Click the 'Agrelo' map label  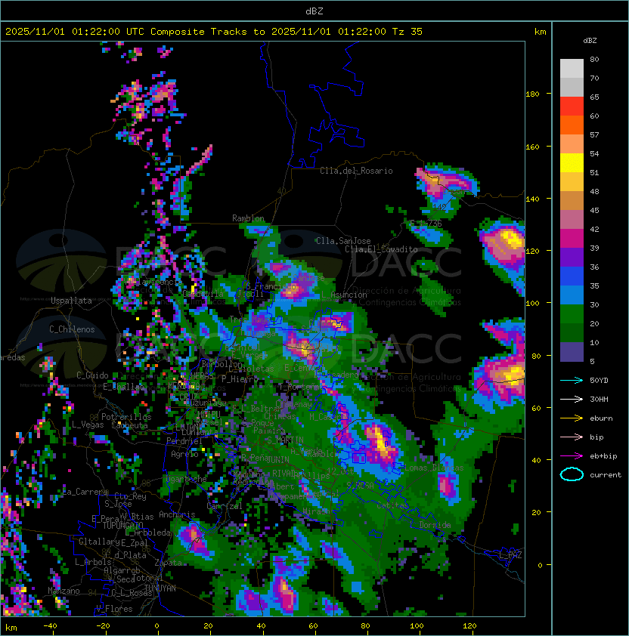(x=184, y=454)
